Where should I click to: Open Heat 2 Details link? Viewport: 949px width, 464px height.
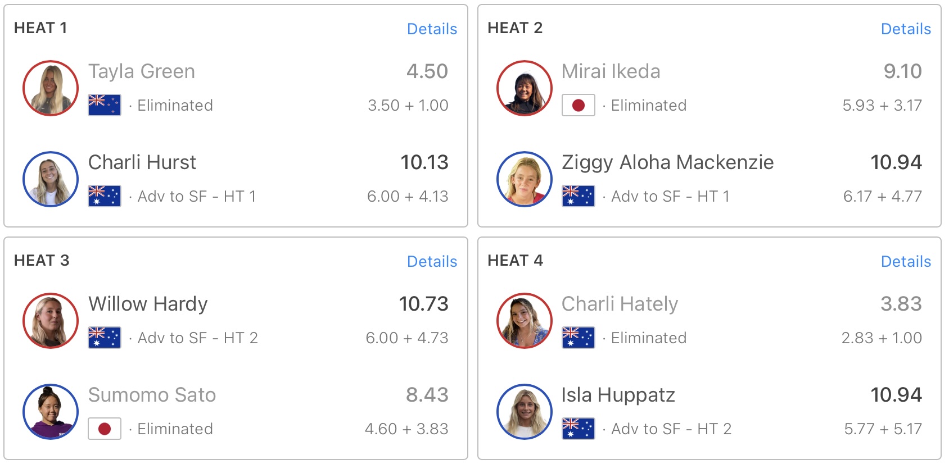[905, 29]
